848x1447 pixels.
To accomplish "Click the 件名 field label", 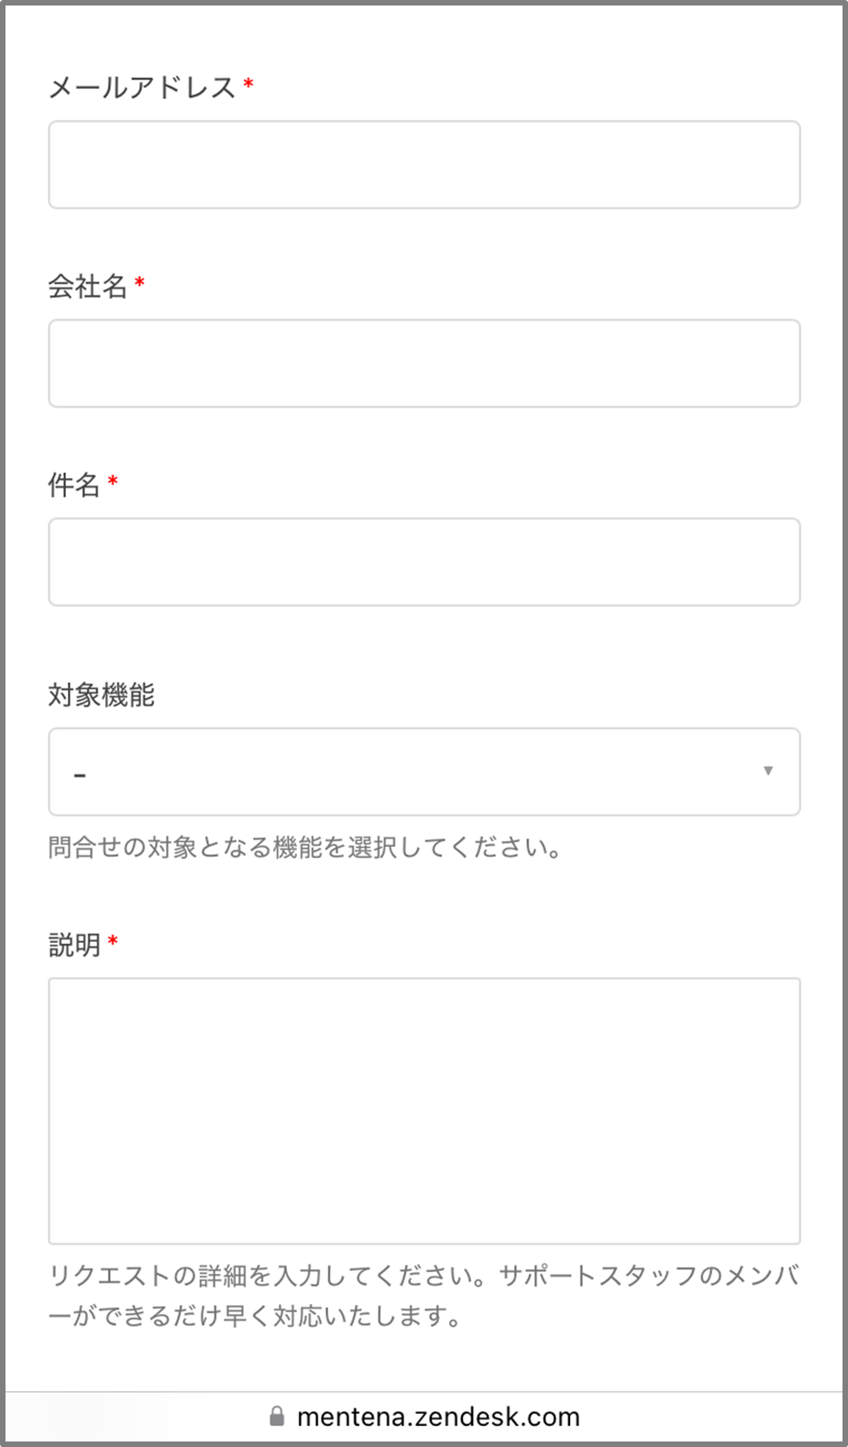I will [x=74, y=485].
